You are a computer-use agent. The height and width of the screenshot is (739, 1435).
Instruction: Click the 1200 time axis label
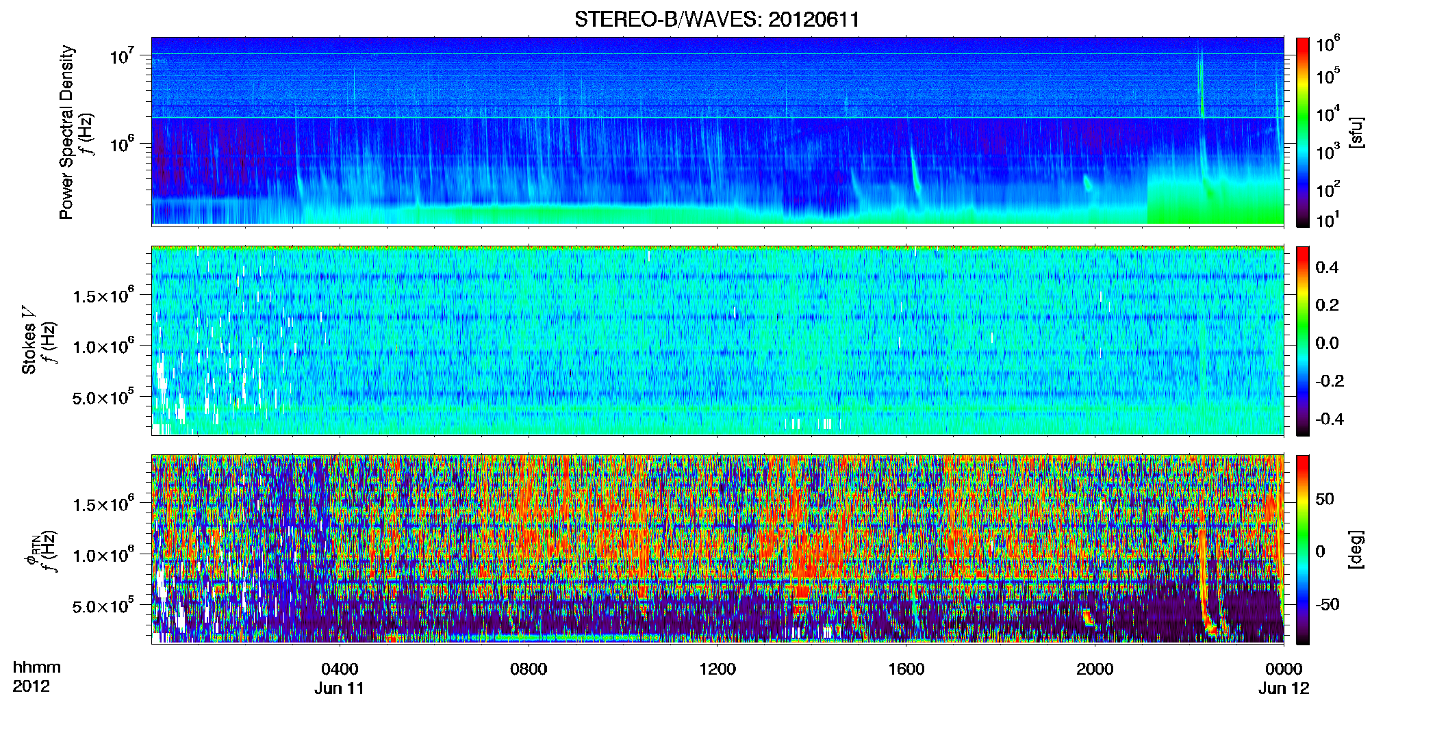[717, 669]
